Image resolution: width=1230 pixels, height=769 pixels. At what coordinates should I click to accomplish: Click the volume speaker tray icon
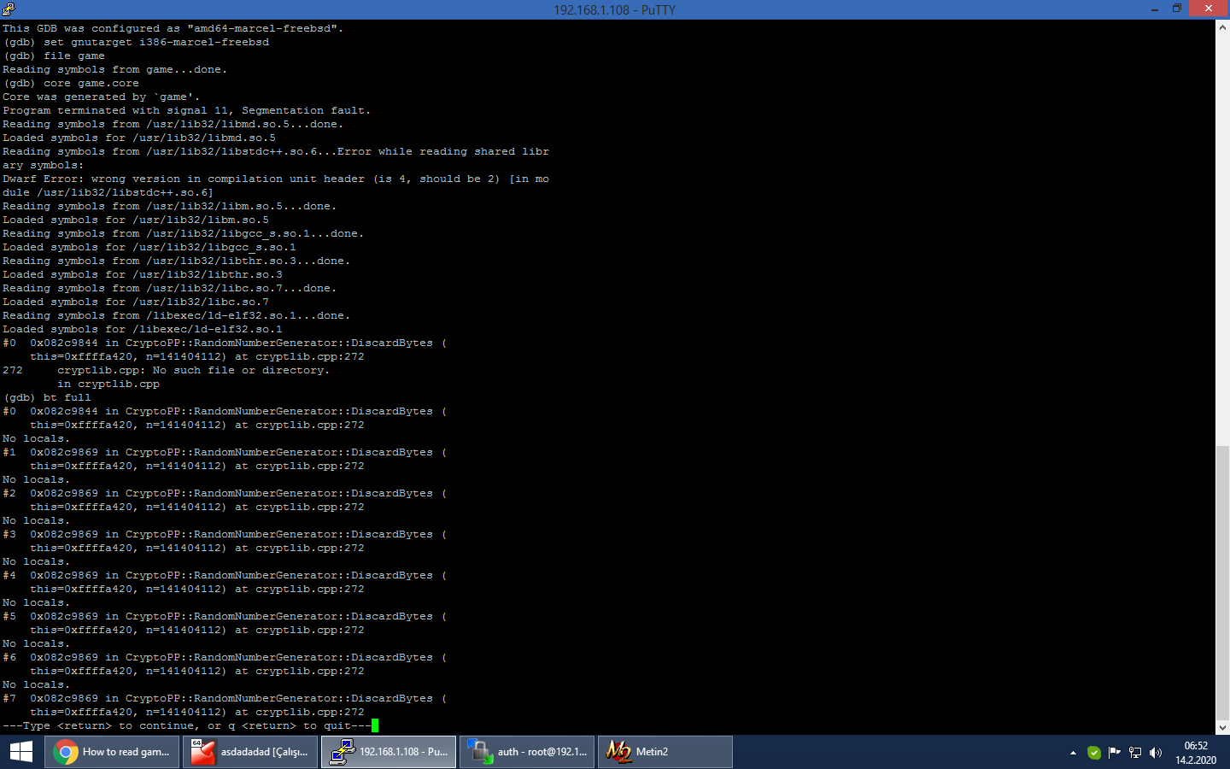pos(1156,753)
